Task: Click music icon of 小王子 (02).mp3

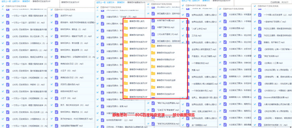Action: tap(56, 71)
